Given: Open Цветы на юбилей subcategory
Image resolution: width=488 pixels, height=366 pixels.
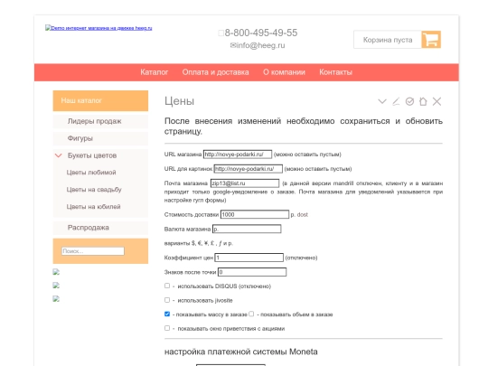Looking at the screenshot, I should pyautogui.click(x=93, y=207).
